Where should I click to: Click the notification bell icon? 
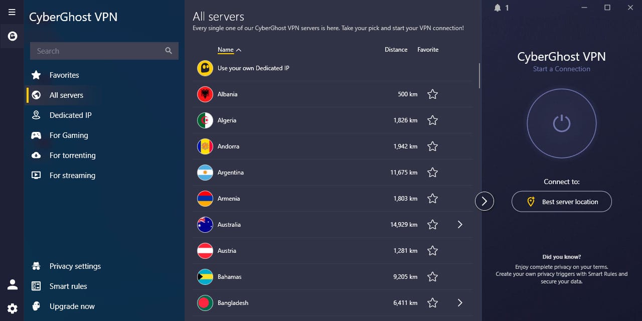[497, 8]
